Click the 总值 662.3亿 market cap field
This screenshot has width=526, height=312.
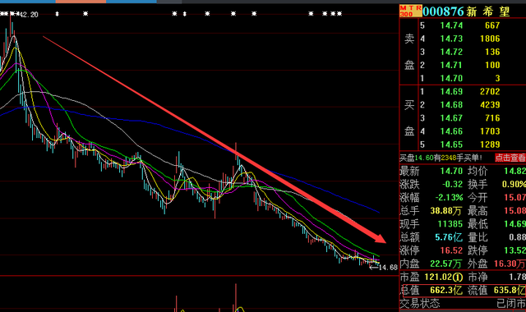[431, 290]
